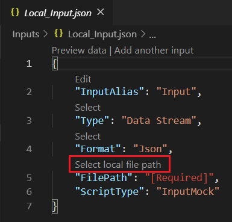Click the Preview data code lens
This screenshot has height=222, width=232.
79,51
